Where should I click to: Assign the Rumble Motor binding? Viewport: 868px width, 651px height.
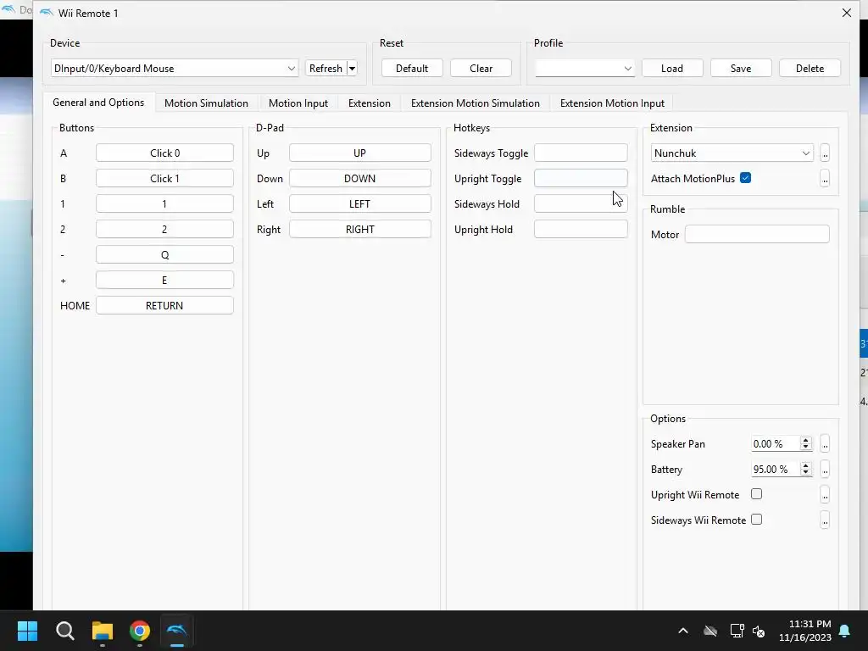point(757,234)
